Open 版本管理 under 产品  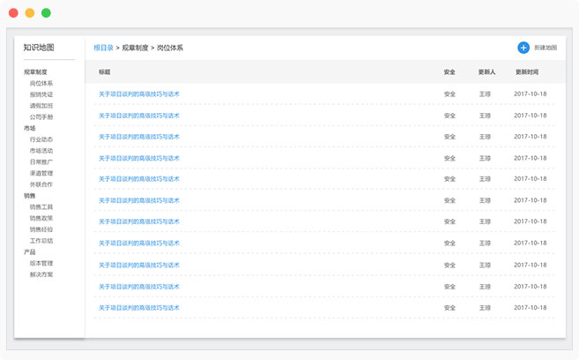41,263
